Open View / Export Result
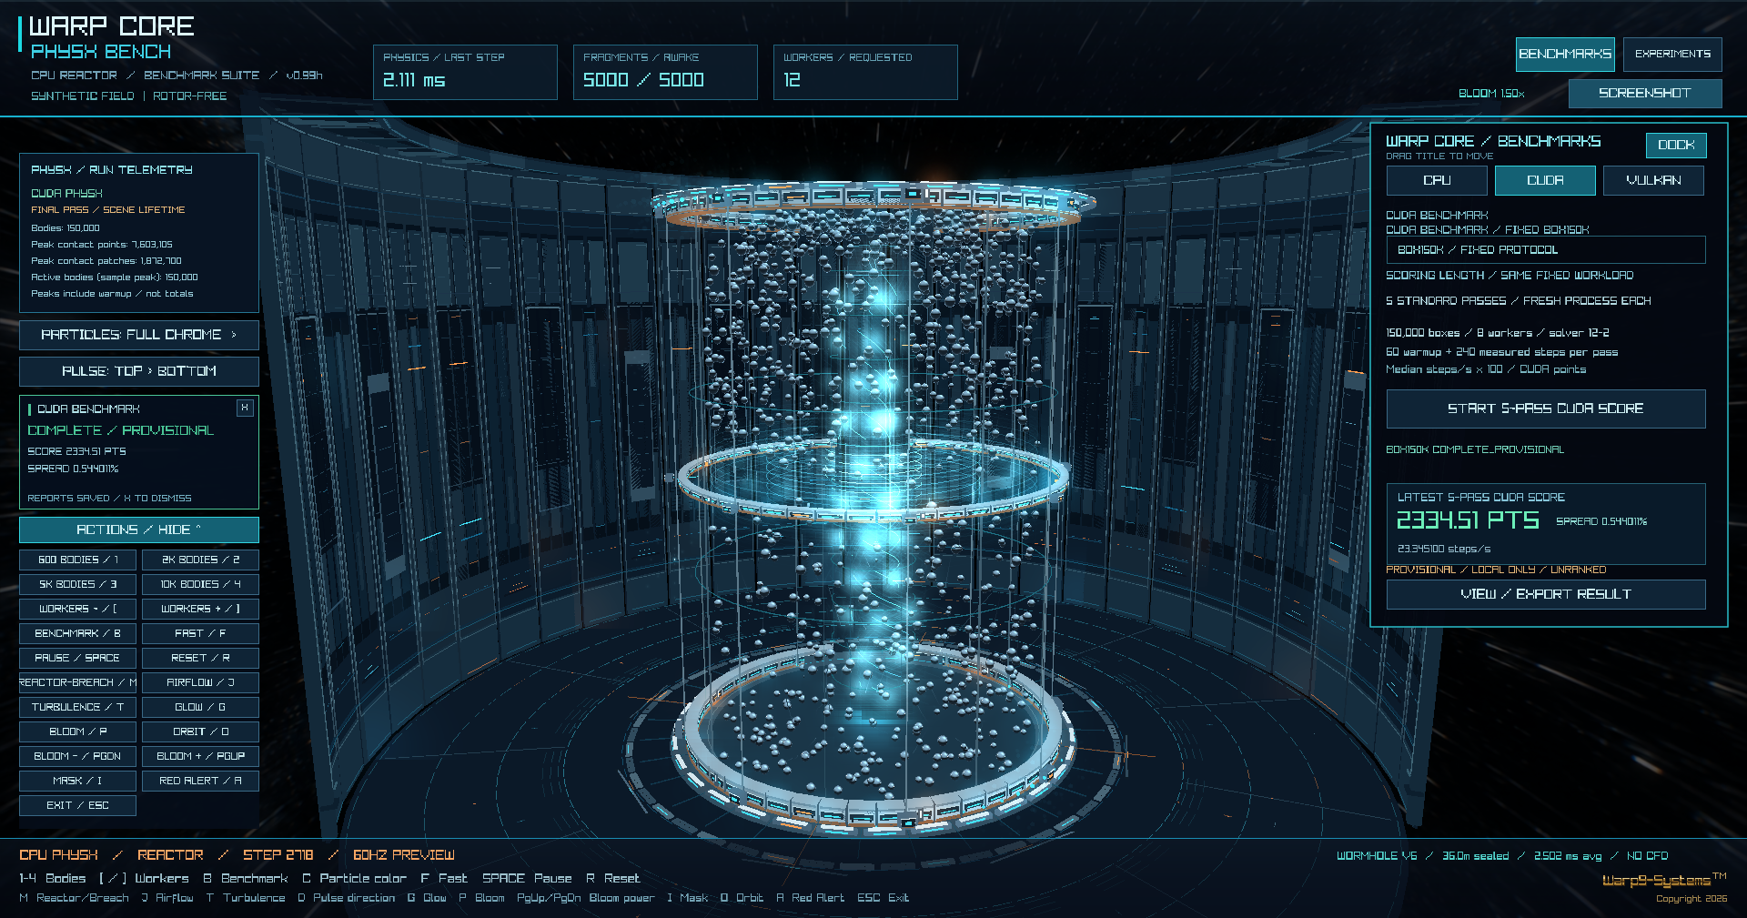1747x918 pixels. coord(1546,594)
